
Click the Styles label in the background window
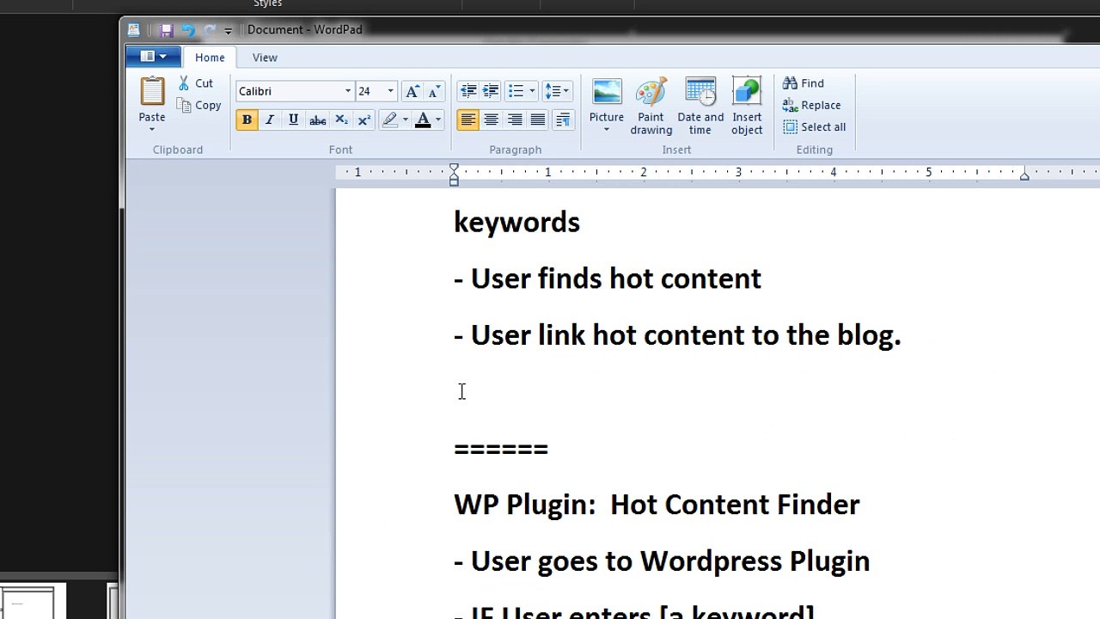coord(268,4)
